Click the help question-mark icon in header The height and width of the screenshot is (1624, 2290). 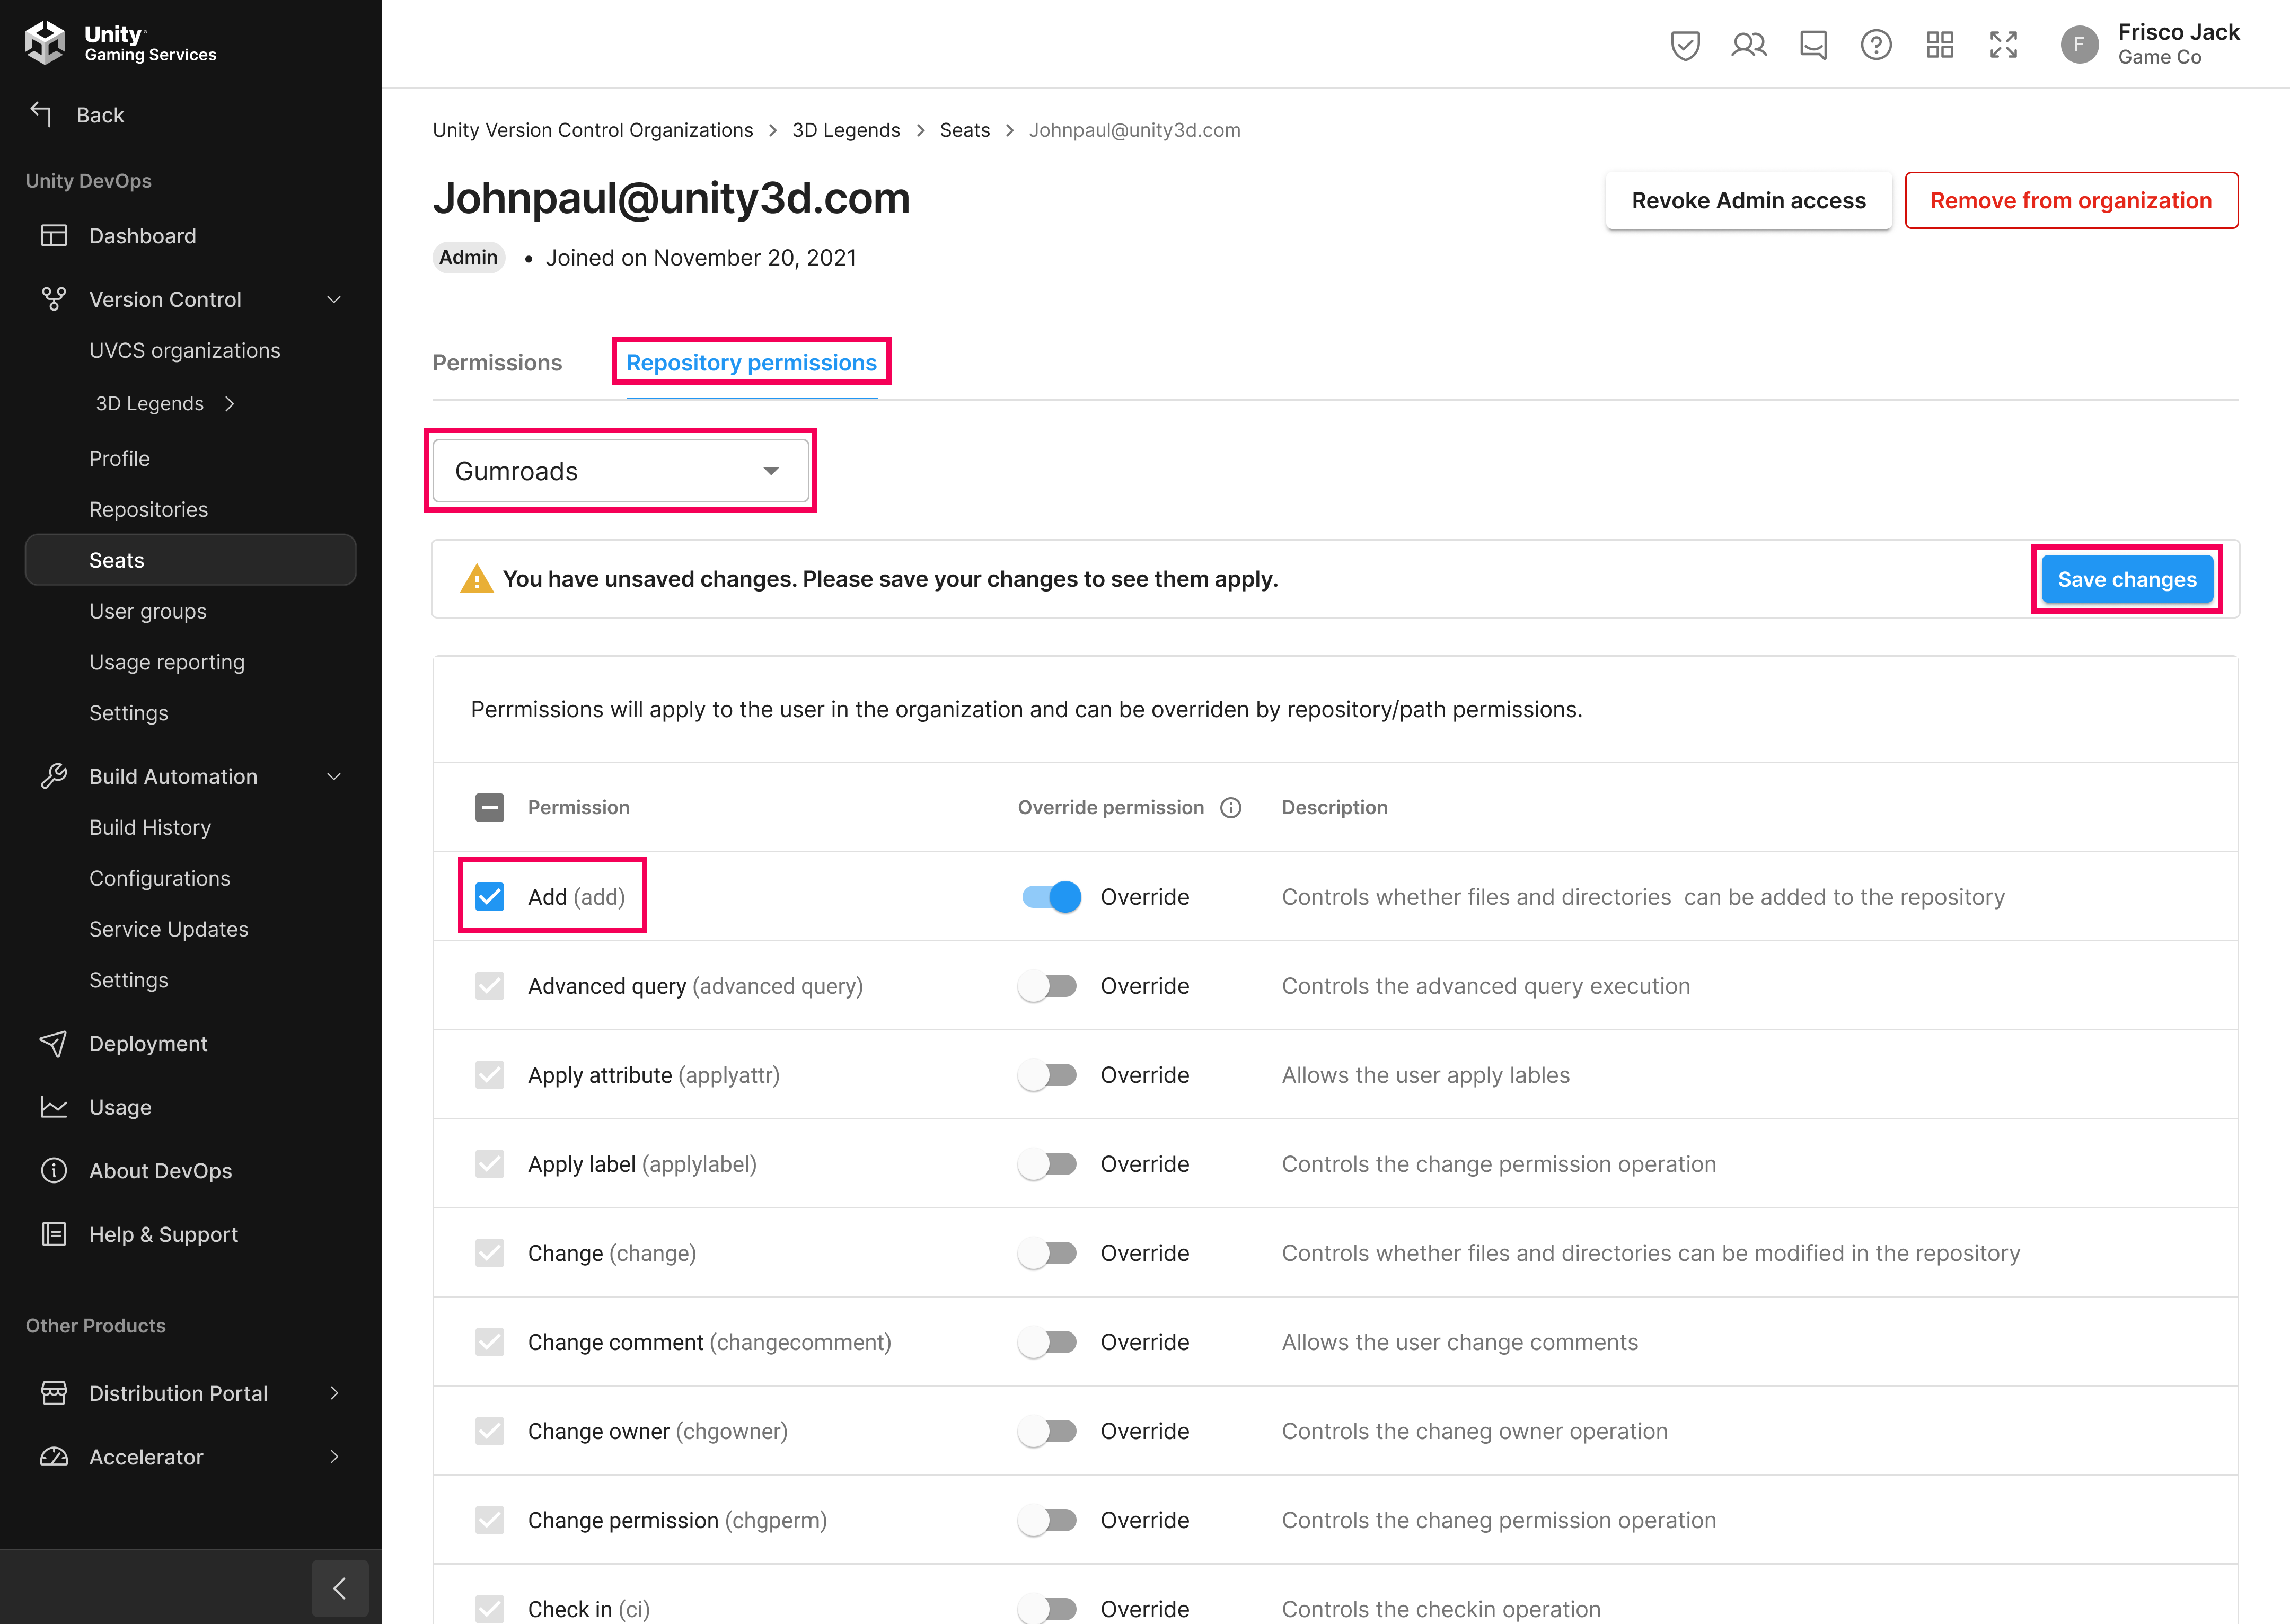click(1876, 44)
